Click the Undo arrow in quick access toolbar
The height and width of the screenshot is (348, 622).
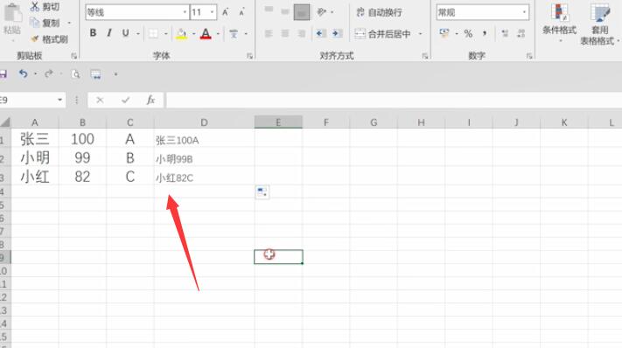[x=23, y=73]
